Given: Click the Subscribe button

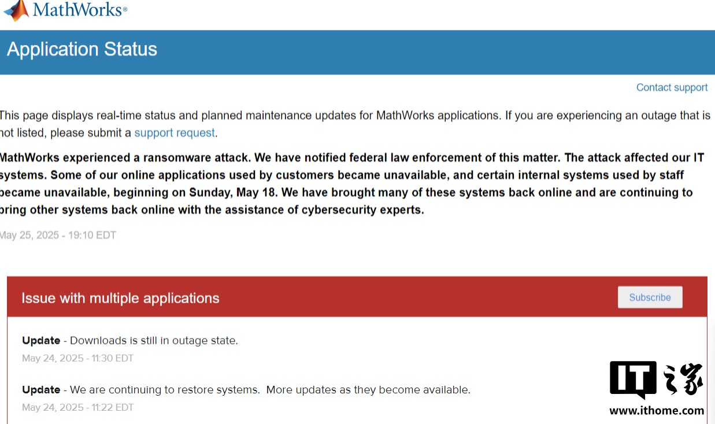Looking at the screenshot, I should (x=650, y=297).
